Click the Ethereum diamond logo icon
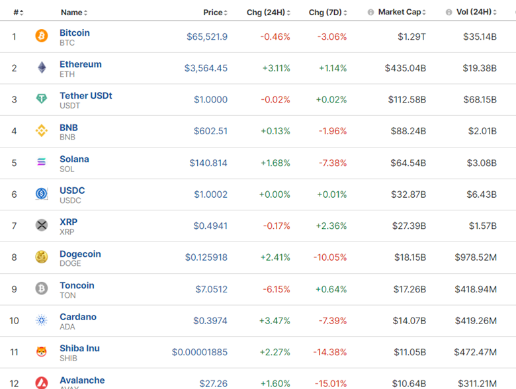Image resolution: width=516 pixels, height=389 pixels. pos(42,67)
